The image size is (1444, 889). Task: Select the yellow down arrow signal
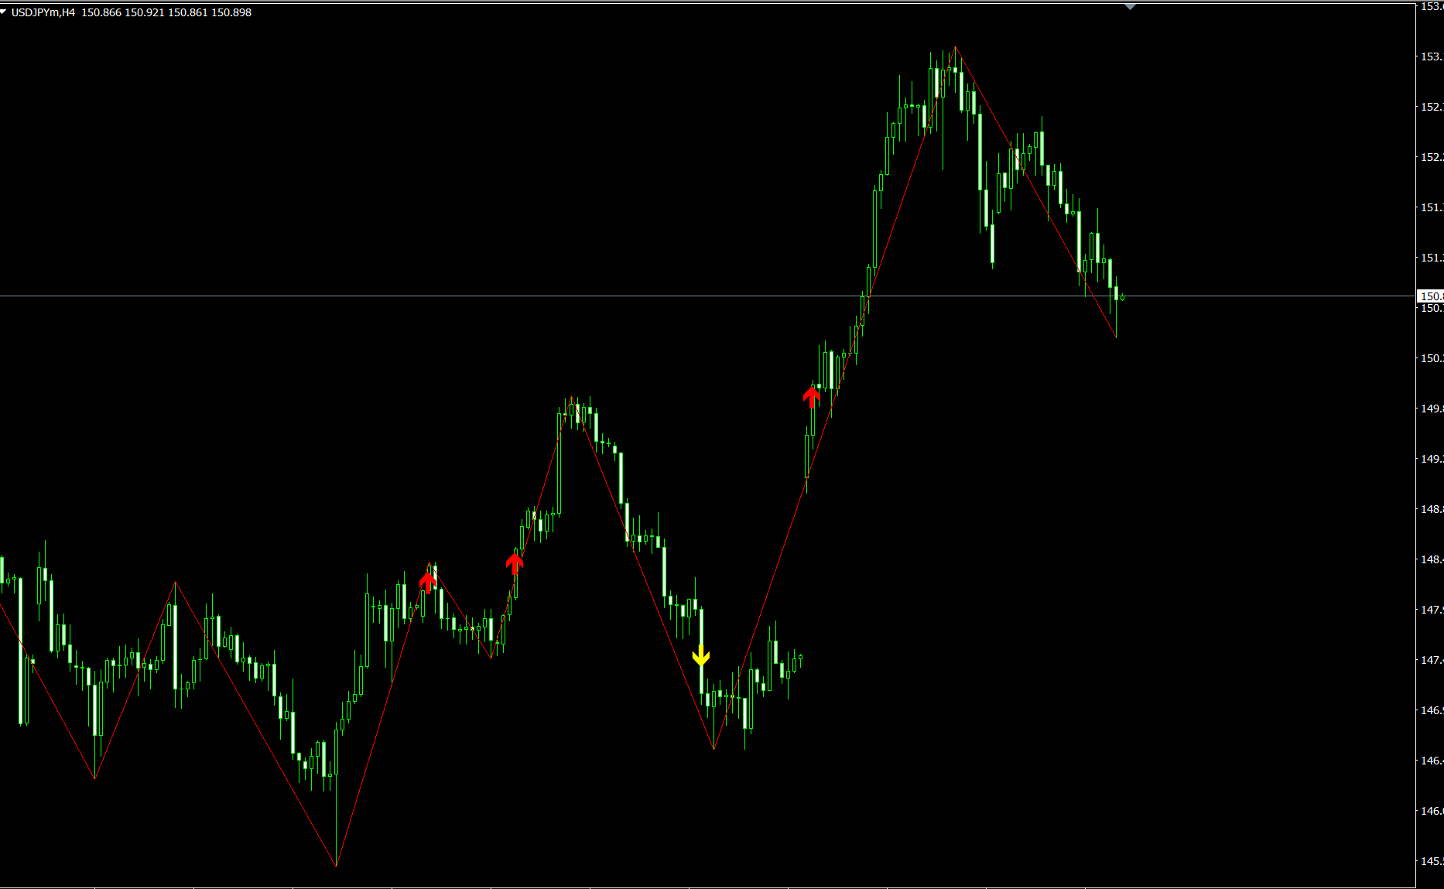700,656
